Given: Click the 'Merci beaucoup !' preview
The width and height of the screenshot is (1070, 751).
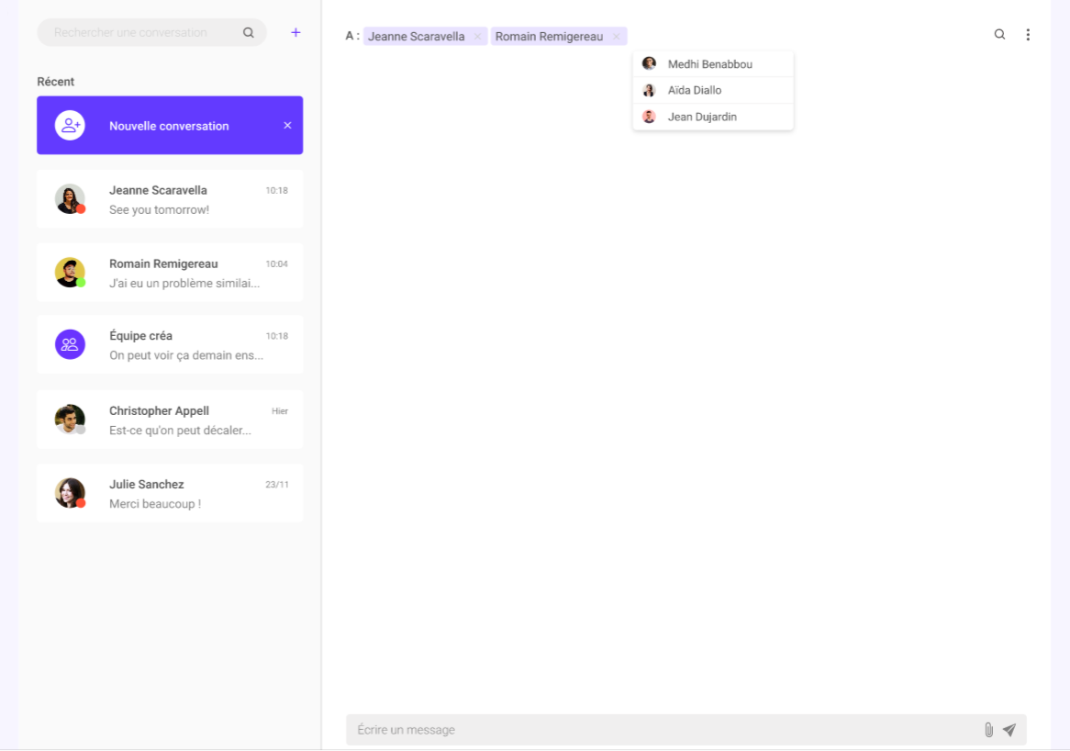Looking at the screenshot, I should pos(155,504).
